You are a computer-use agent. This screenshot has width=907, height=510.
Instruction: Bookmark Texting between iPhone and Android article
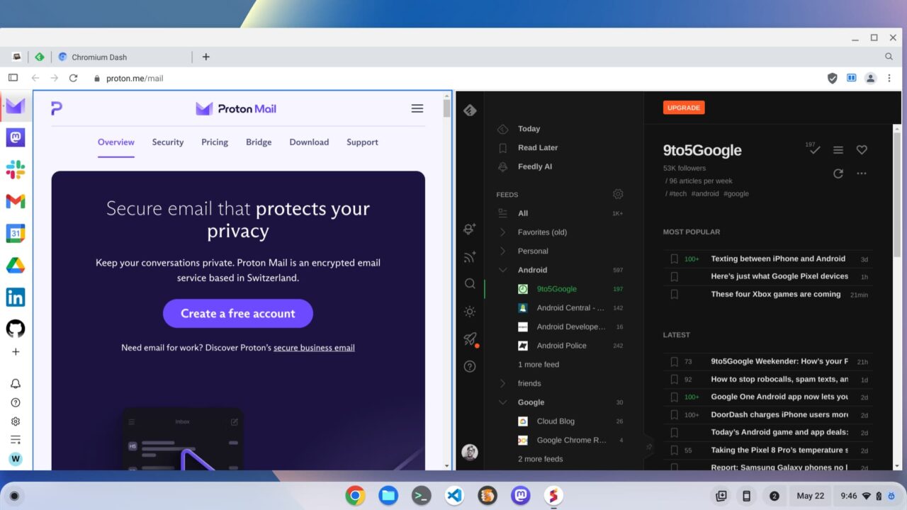[x=674, y=259]
